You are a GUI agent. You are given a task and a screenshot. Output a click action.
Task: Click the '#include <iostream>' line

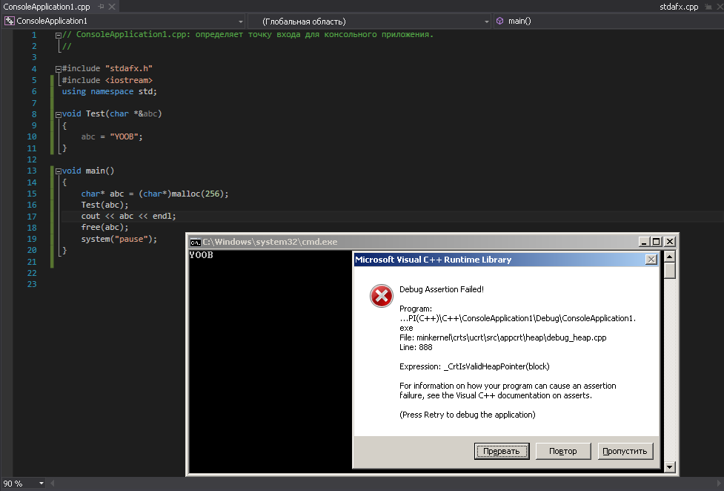(x=107, y=80)
